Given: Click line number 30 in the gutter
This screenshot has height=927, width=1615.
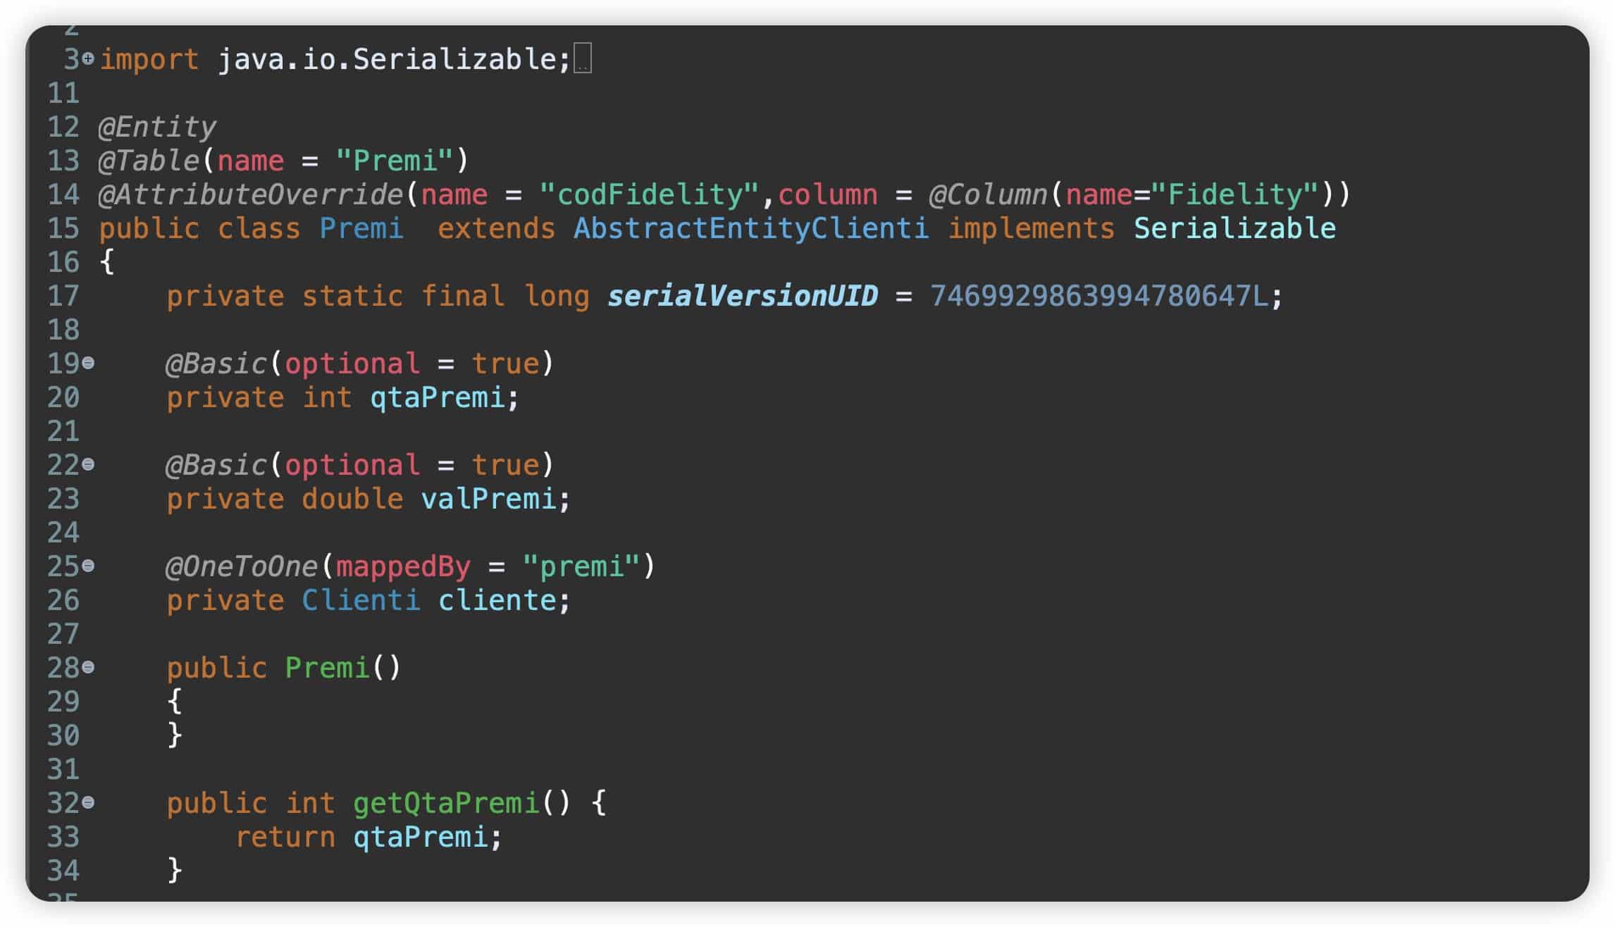Looking at the screenshot, I should (x=63, y=736).
